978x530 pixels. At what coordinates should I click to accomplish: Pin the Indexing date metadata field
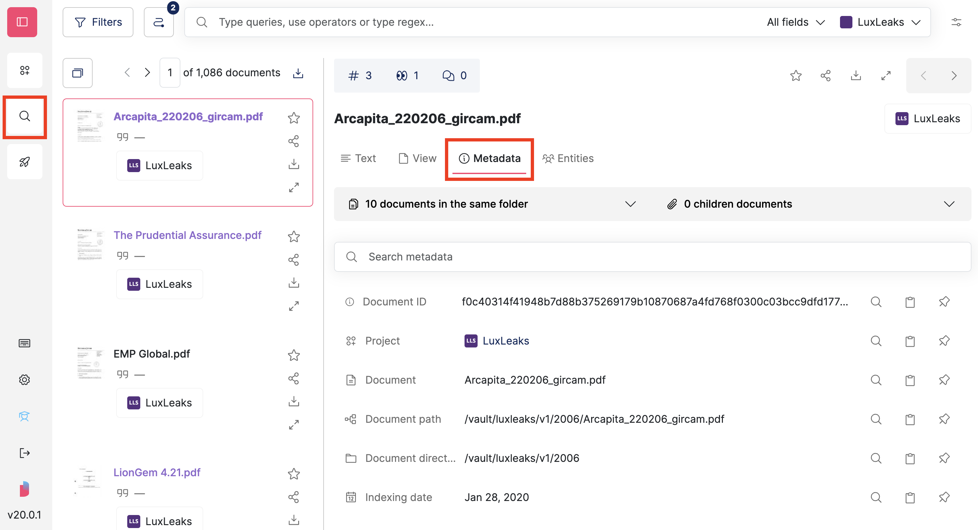945,497
